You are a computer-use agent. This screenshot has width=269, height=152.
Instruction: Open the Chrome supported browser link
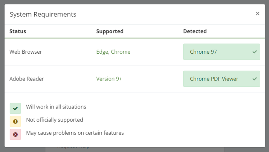(121, 52)
